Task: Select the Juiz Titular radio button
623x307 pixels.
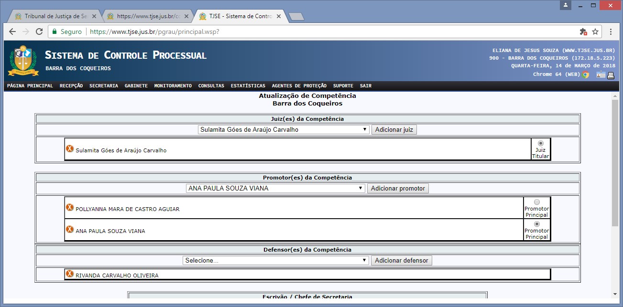Action: (541, 143)
